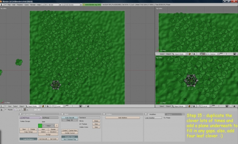The height and width of the screenshot is (144, 238).
Task: Toggle the Double Sided button
Action: [70, 137]
